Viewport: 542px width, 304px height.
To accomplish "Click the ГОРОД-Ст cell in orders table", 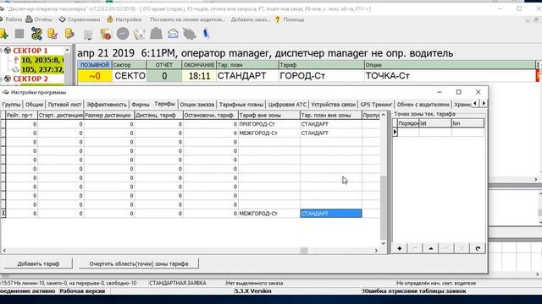I will (x=322, y=76).
